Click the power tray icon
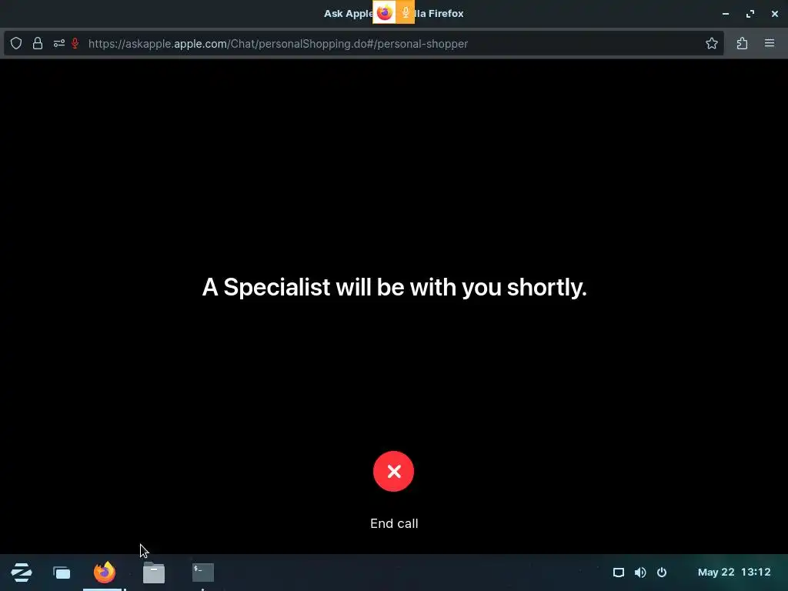This screenshot has height=591, width=788. (662, 573)
